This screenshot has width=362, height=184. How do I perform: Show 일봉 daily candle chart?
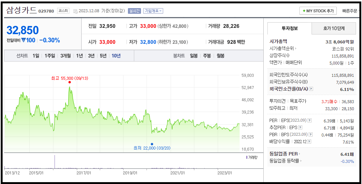tap(194, 56)
